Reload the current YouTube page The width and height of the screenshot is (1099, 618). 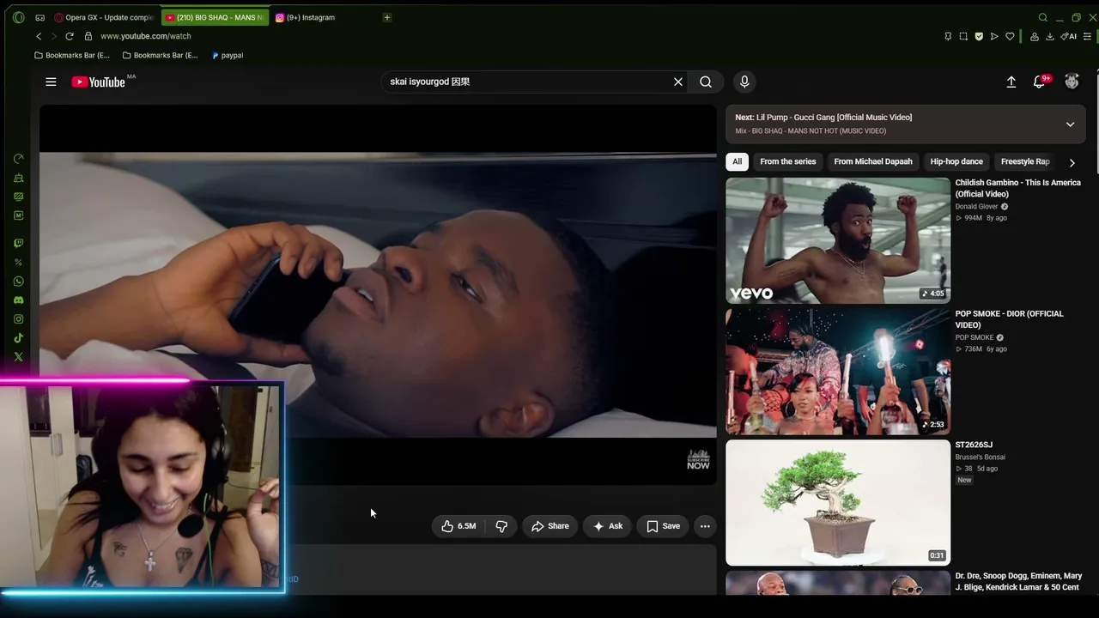coord(70,36)
